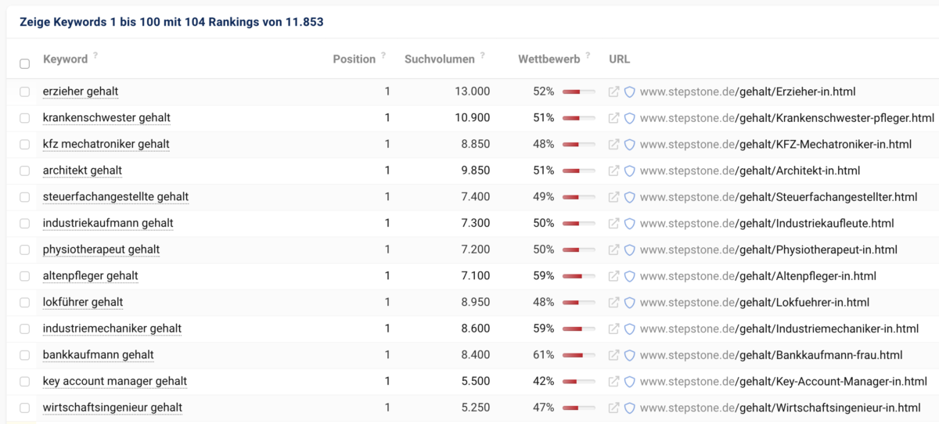Click help icon beside Wettbewerb header
Image resolution: width=939 pixels, height=424 pixels.
point(588,56)
